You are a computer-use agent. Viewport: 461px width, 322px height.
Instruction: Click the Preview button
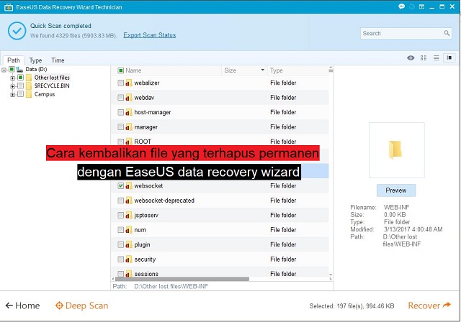click(396, 190)
